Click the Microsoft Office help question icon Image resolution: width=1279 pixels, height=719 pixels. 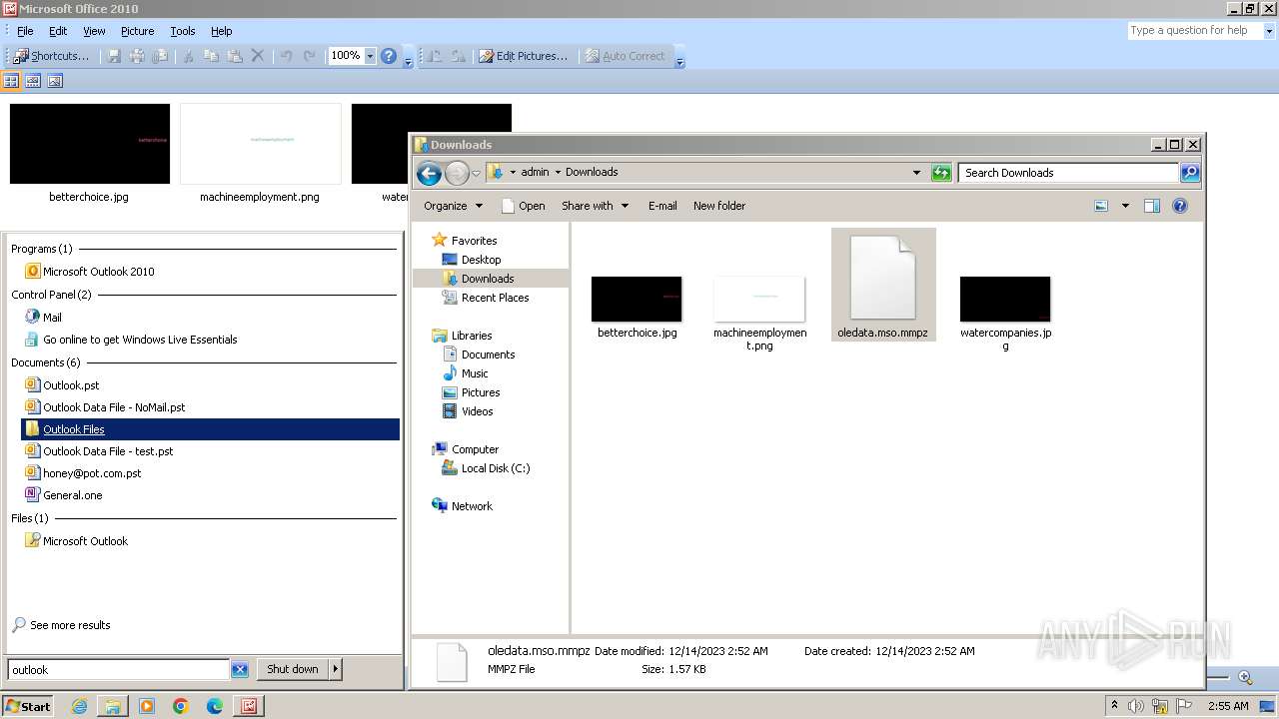point(389,56)
